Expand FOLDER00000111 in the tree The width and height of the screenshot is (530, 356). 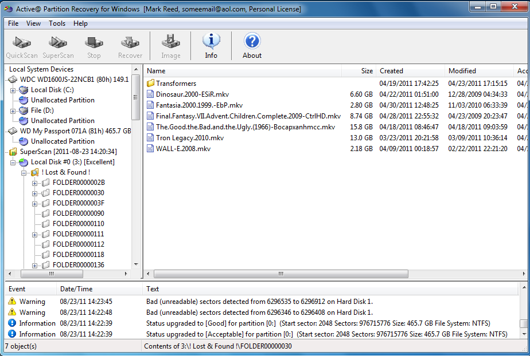[x=34, y=235]
